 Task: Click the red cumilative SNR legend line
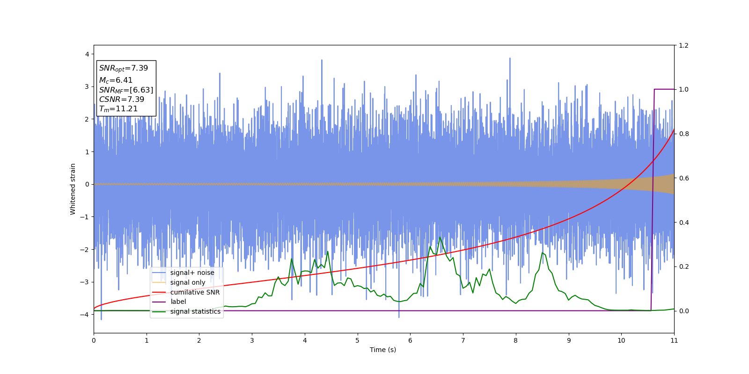[159, 293]
